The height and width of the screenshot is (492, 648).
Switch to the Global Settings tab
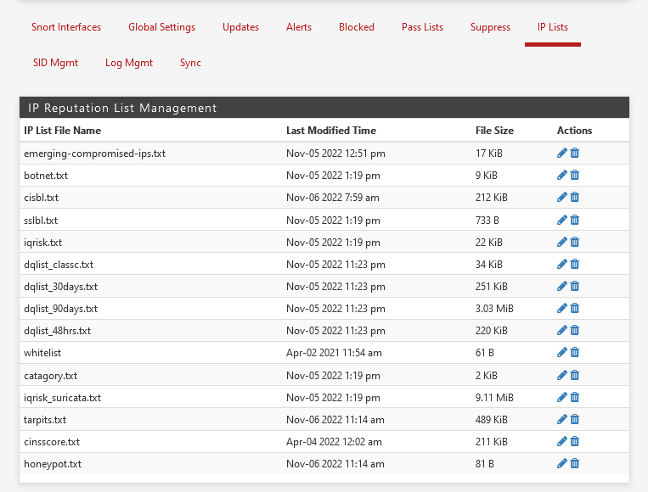161,27
